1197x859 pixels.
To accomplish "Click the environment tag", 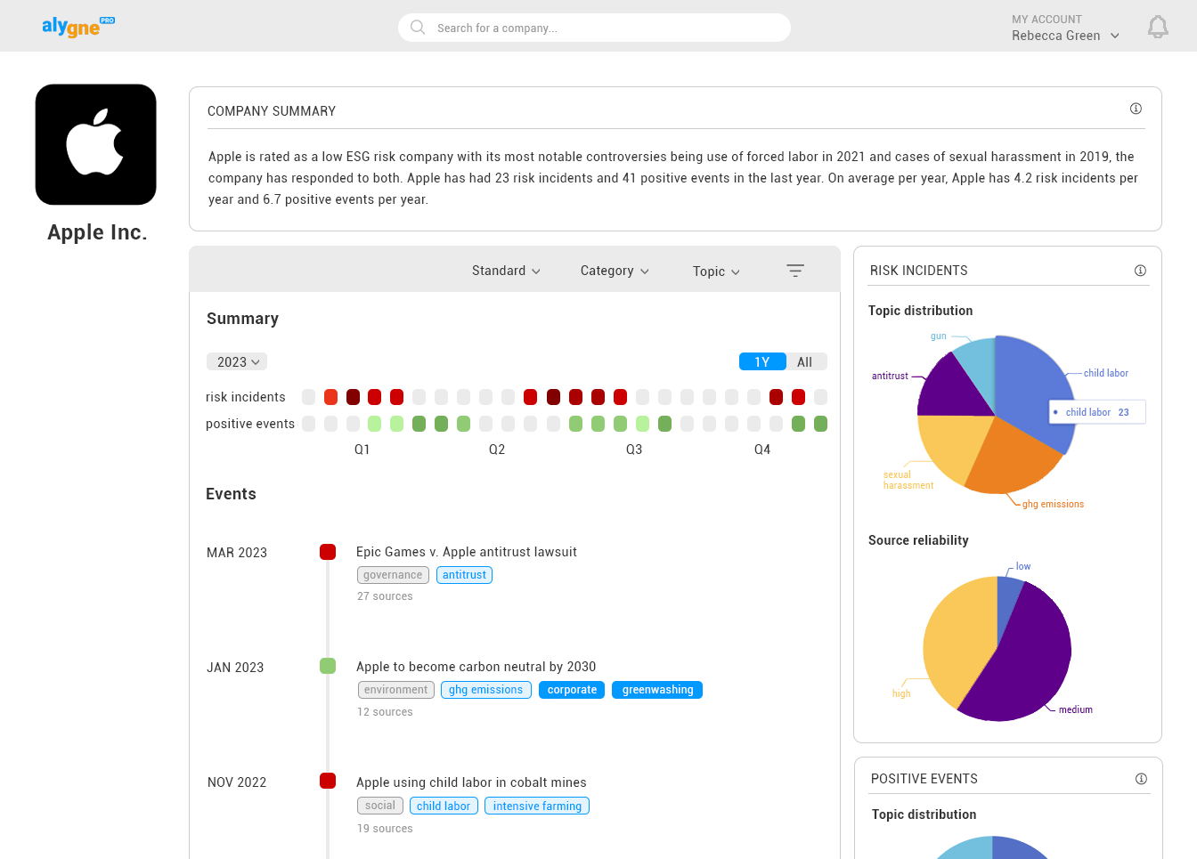I will pyautogui.click(x=395, y=690).
